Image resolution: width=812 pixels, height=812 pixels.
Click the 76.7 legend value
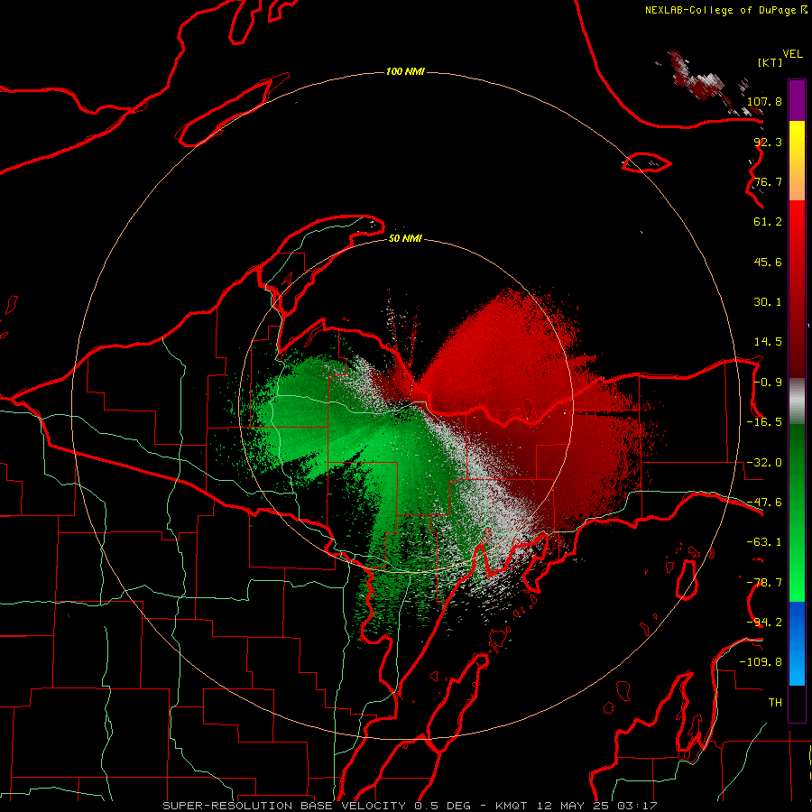(x=768, y=181)
